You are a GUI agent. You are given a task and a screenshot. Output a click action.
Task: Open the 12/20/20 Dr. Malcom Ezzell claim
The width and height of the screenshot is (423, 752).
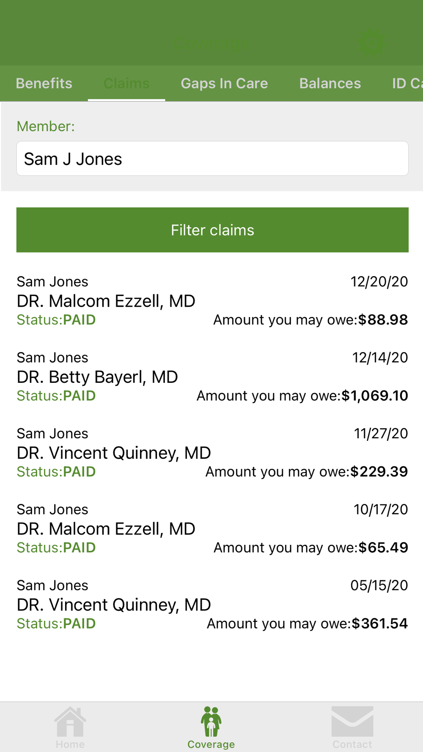[212, 301]
